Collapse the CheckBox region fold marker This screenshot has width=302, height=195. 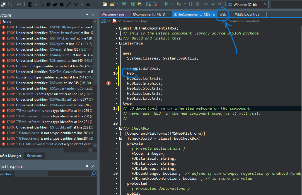point(120,128)
